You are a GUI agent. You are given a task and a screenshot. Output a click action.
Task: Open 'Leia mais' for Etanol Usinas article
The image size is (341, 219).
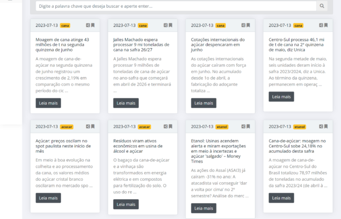[x=204, y=208]
